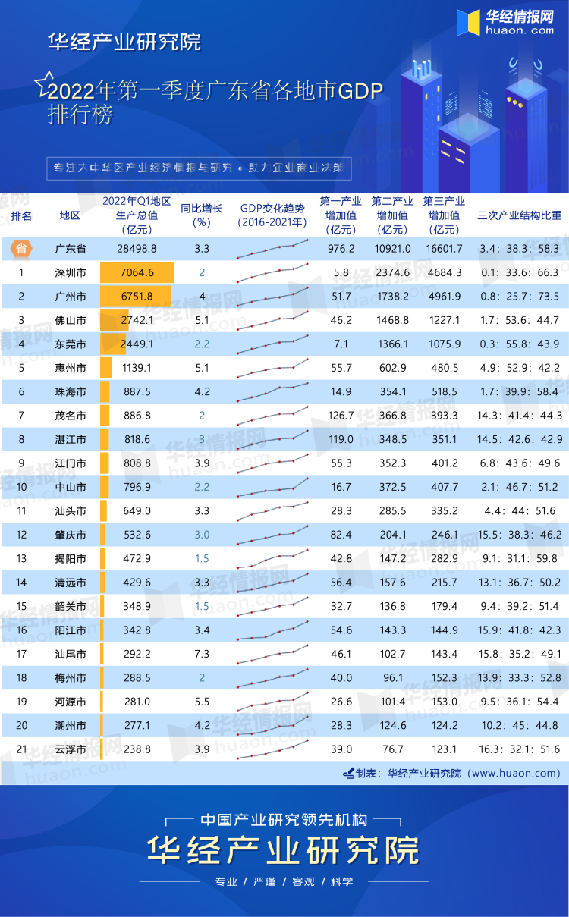This screenshot has width=569, height=917.
Task: Click the large 华经产业研究院 footer title
Action: coord(284,850)
